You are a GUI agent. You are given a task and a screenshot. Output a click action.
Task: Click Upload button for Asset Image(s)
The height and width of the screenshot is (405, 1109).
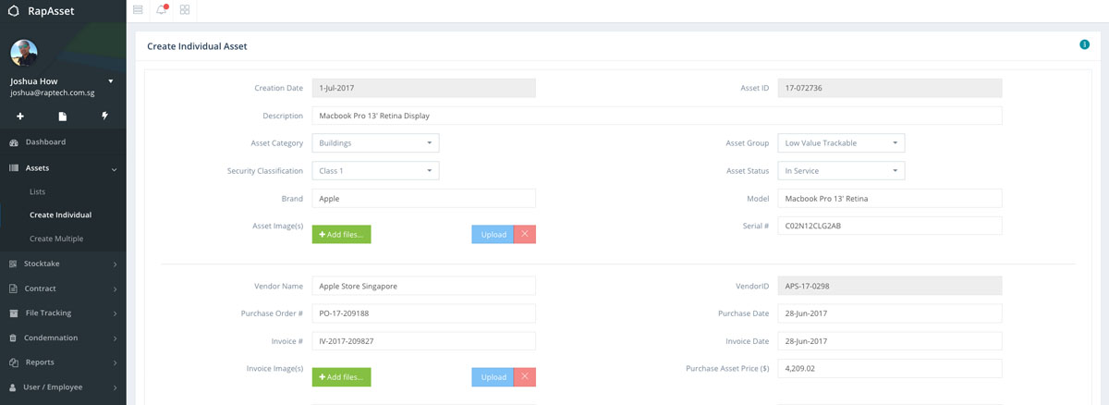pos(493,235)
